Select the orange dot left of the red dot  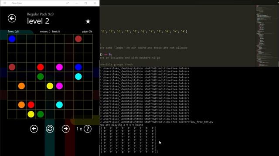21,105
